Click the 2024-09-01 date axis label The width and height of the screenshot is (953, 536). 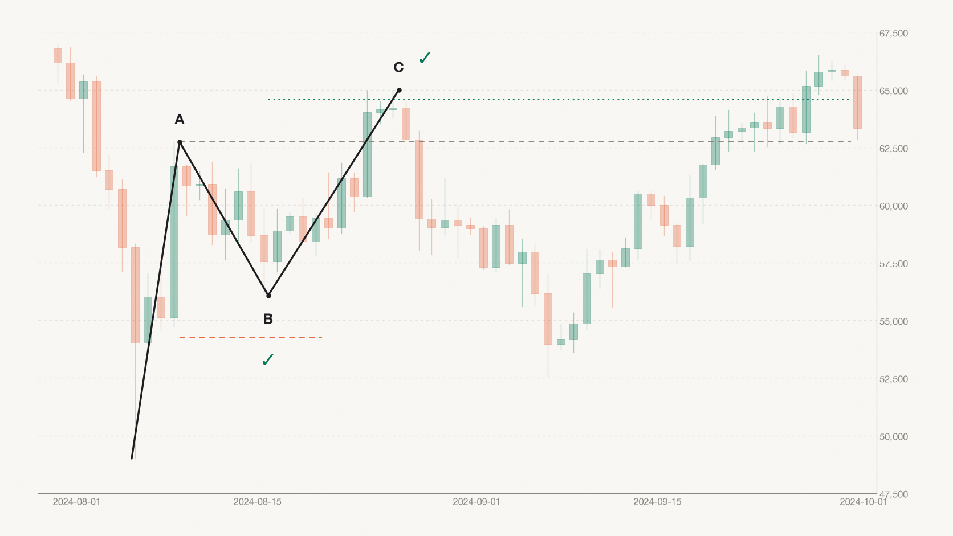[476, 502]
